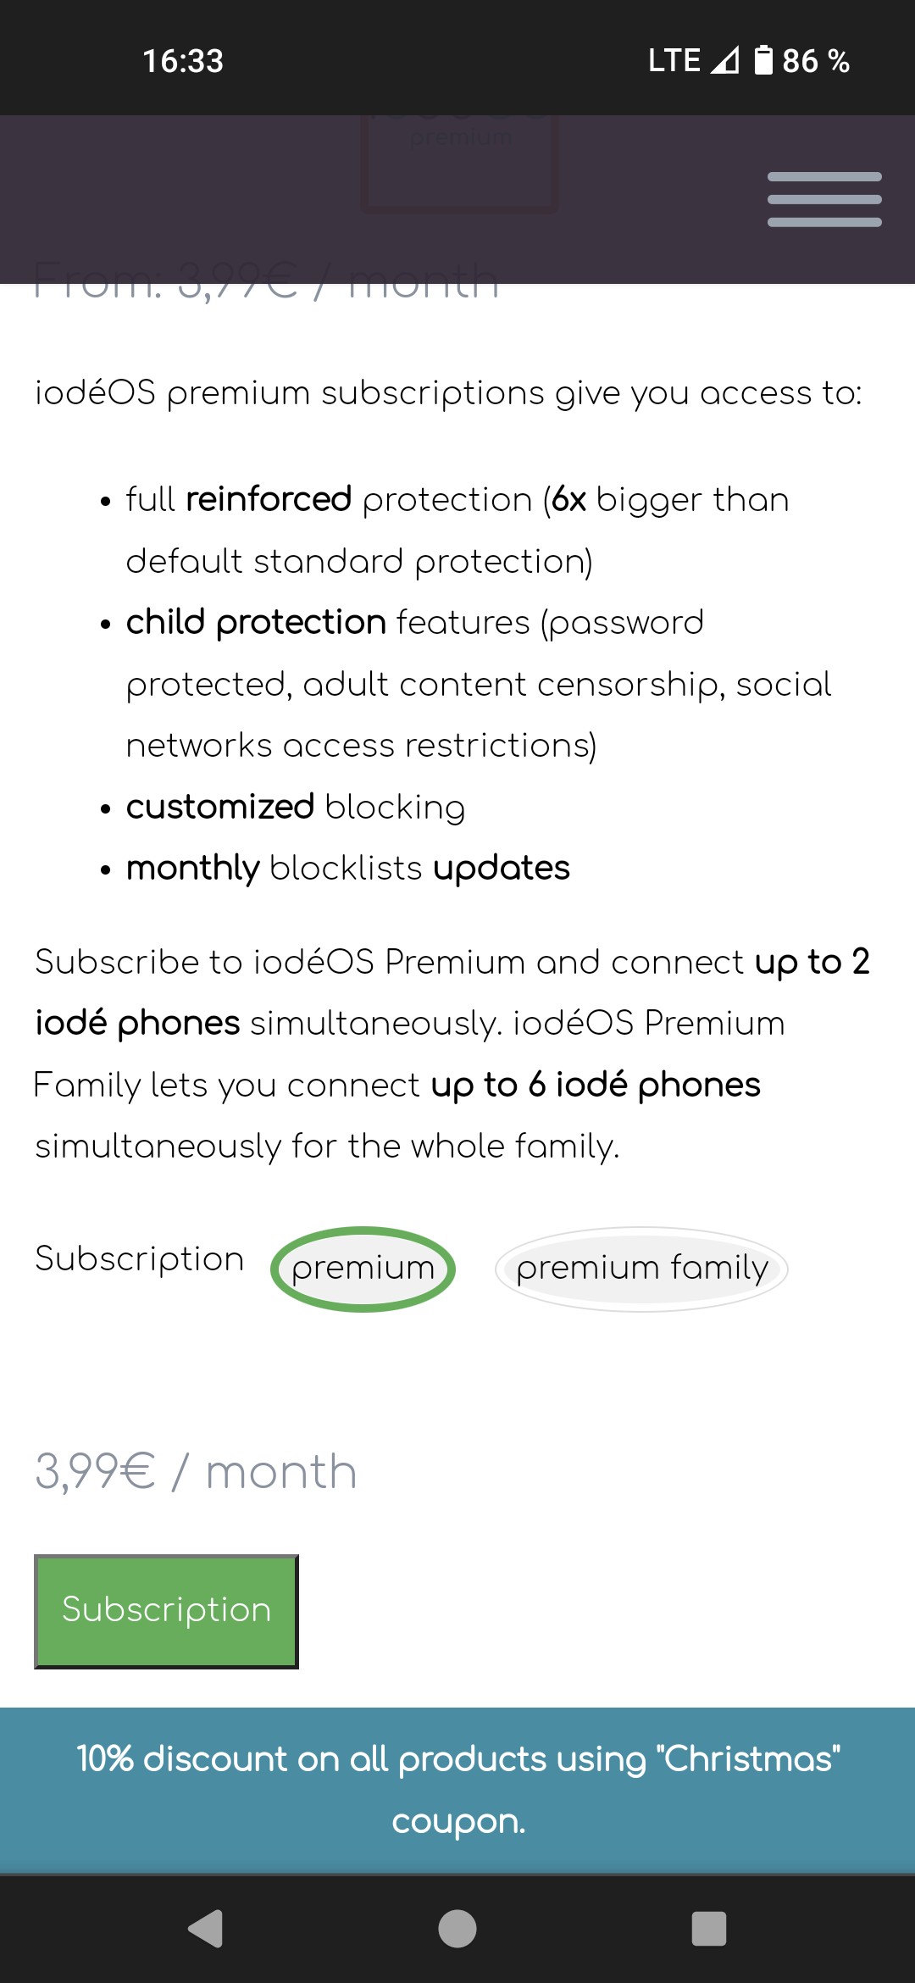Click the green Subscription button

166,1611
